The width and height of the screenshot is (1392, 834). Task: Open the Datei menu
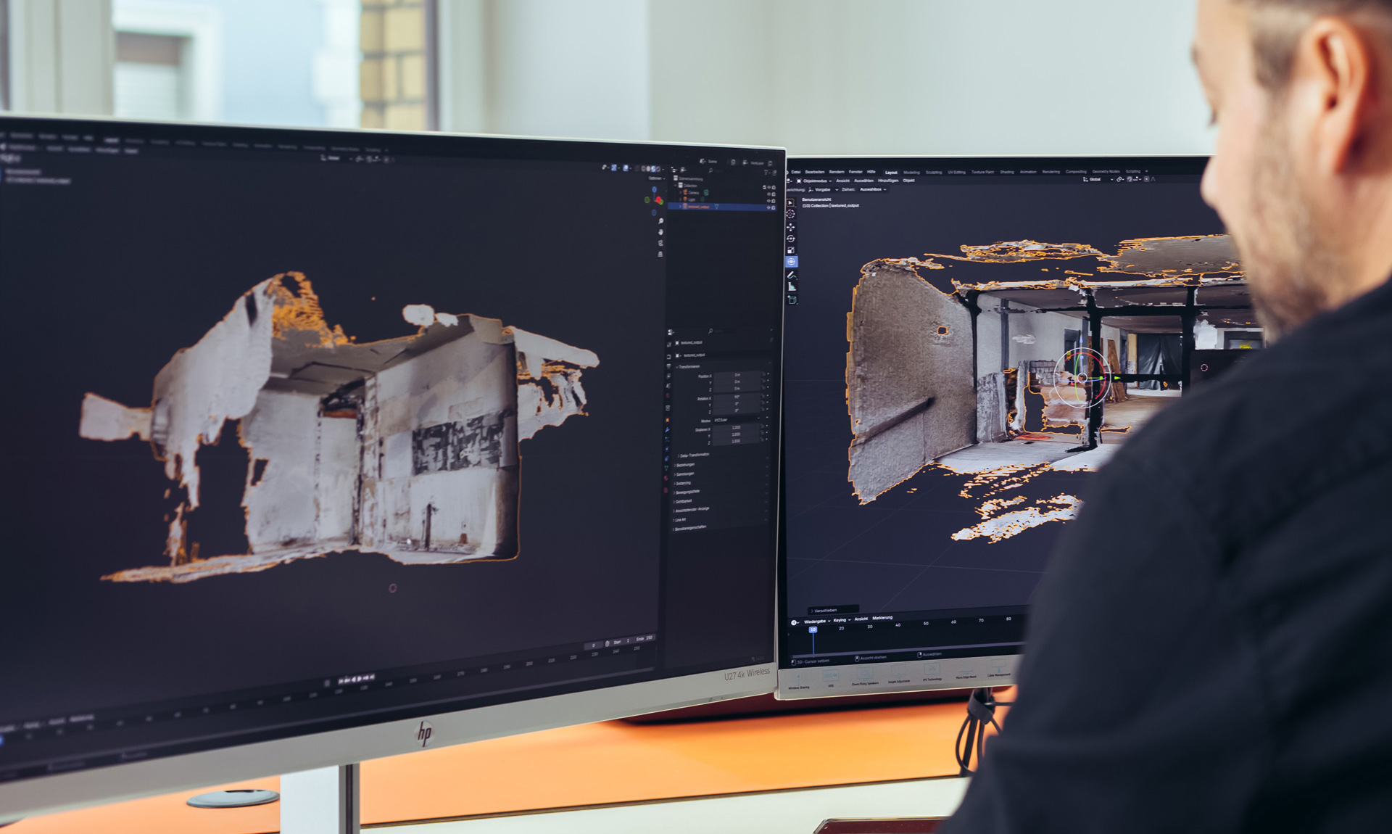[796, 172]
